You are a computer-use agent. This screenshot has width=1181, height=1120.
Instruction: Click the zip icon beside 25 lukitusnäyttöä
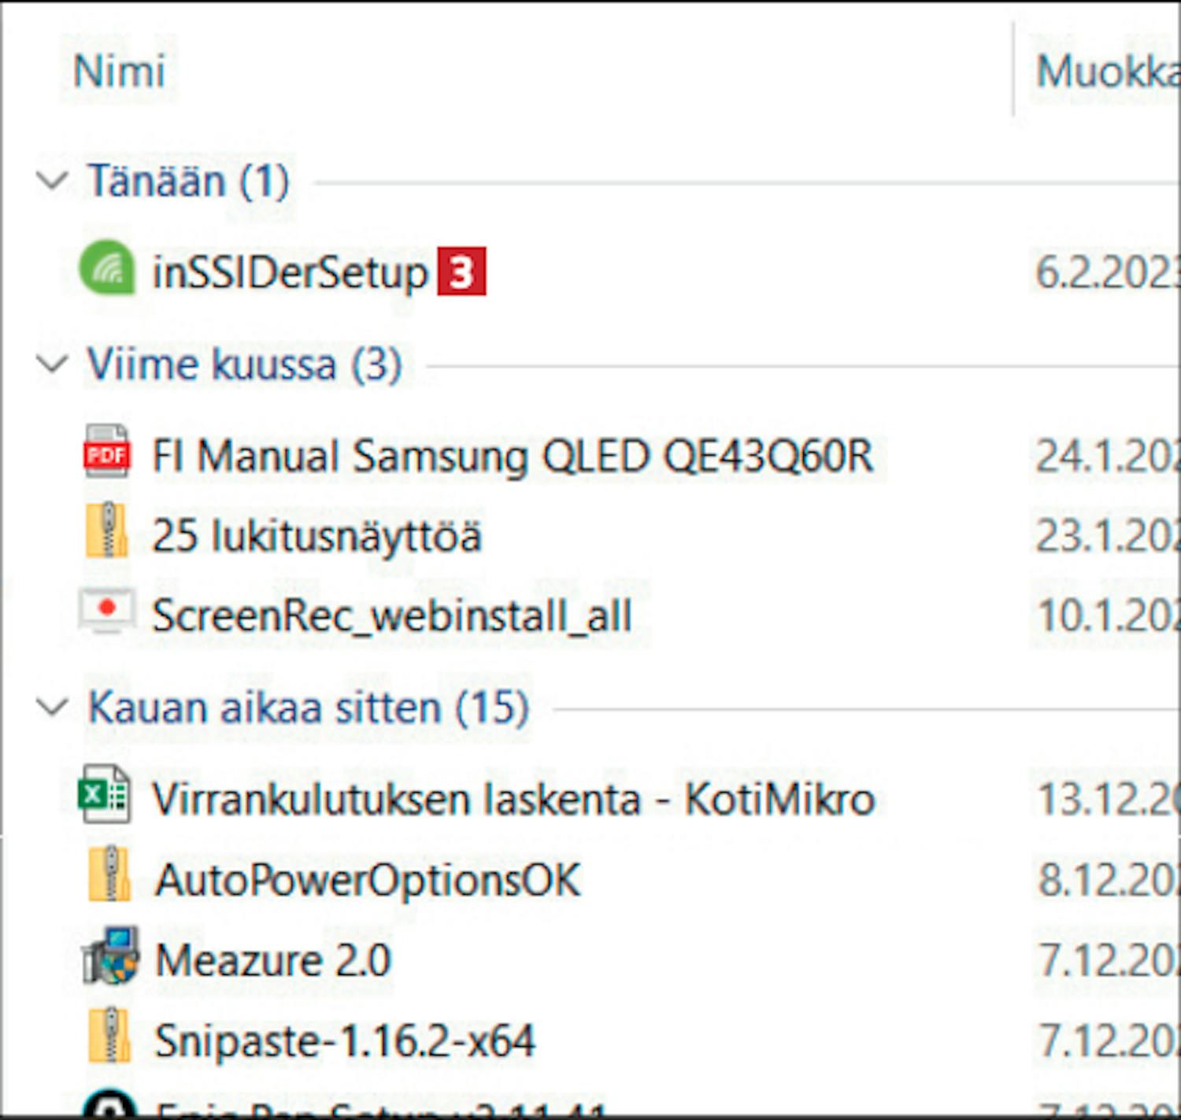point(108,531)
